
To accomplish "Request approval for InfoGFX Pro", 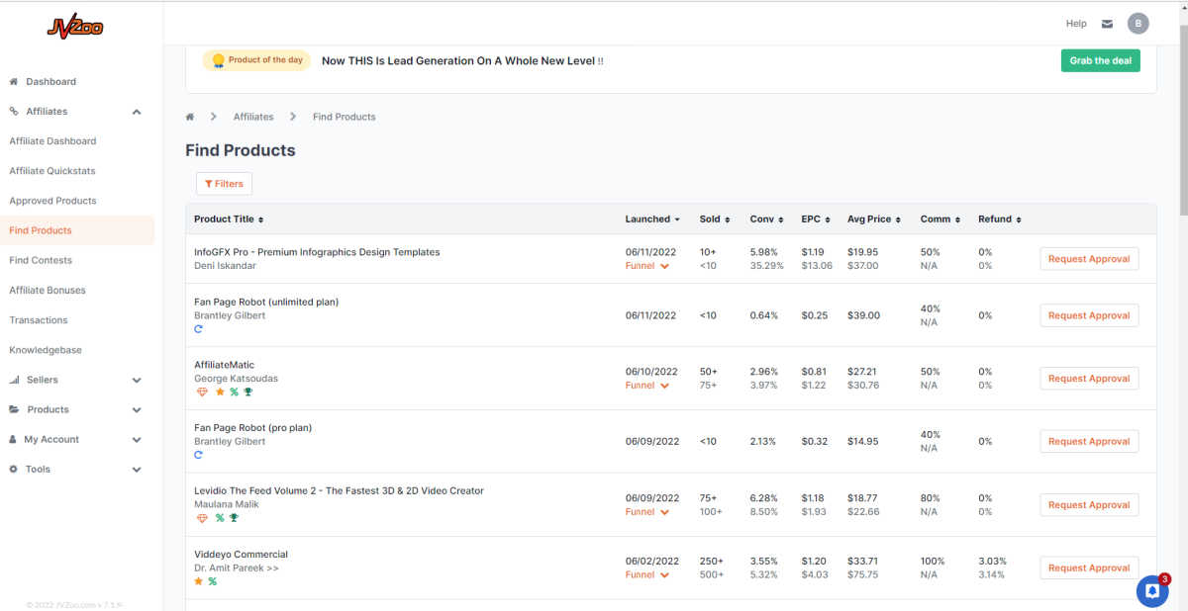I will point(1089,259).
